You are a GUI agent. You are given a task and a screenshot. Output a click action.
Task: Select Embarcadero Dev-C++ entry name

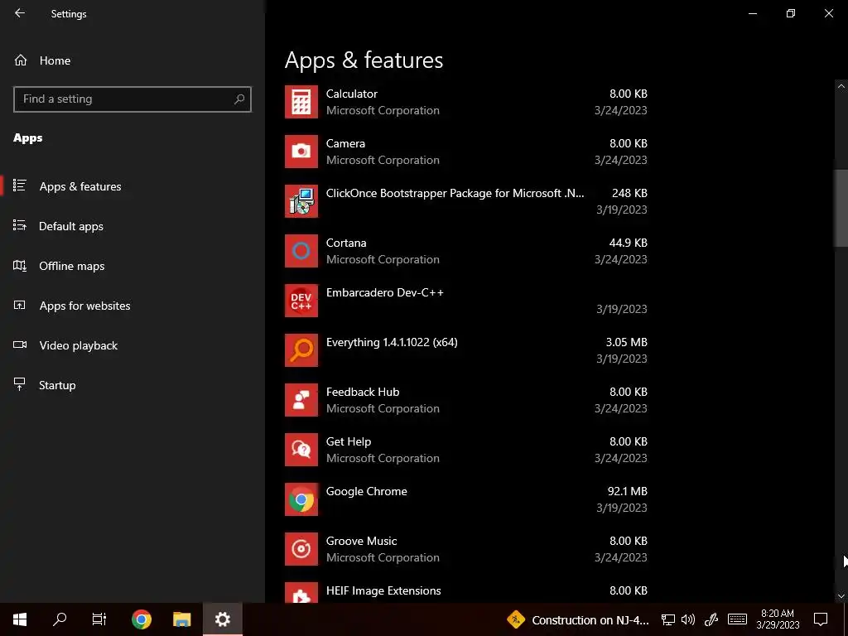pyautogui.click(x=384, y=292)
